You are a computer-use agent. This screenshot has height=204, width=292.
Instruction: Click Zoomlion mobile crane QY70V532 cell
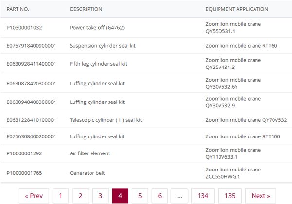tap(246, 120)
